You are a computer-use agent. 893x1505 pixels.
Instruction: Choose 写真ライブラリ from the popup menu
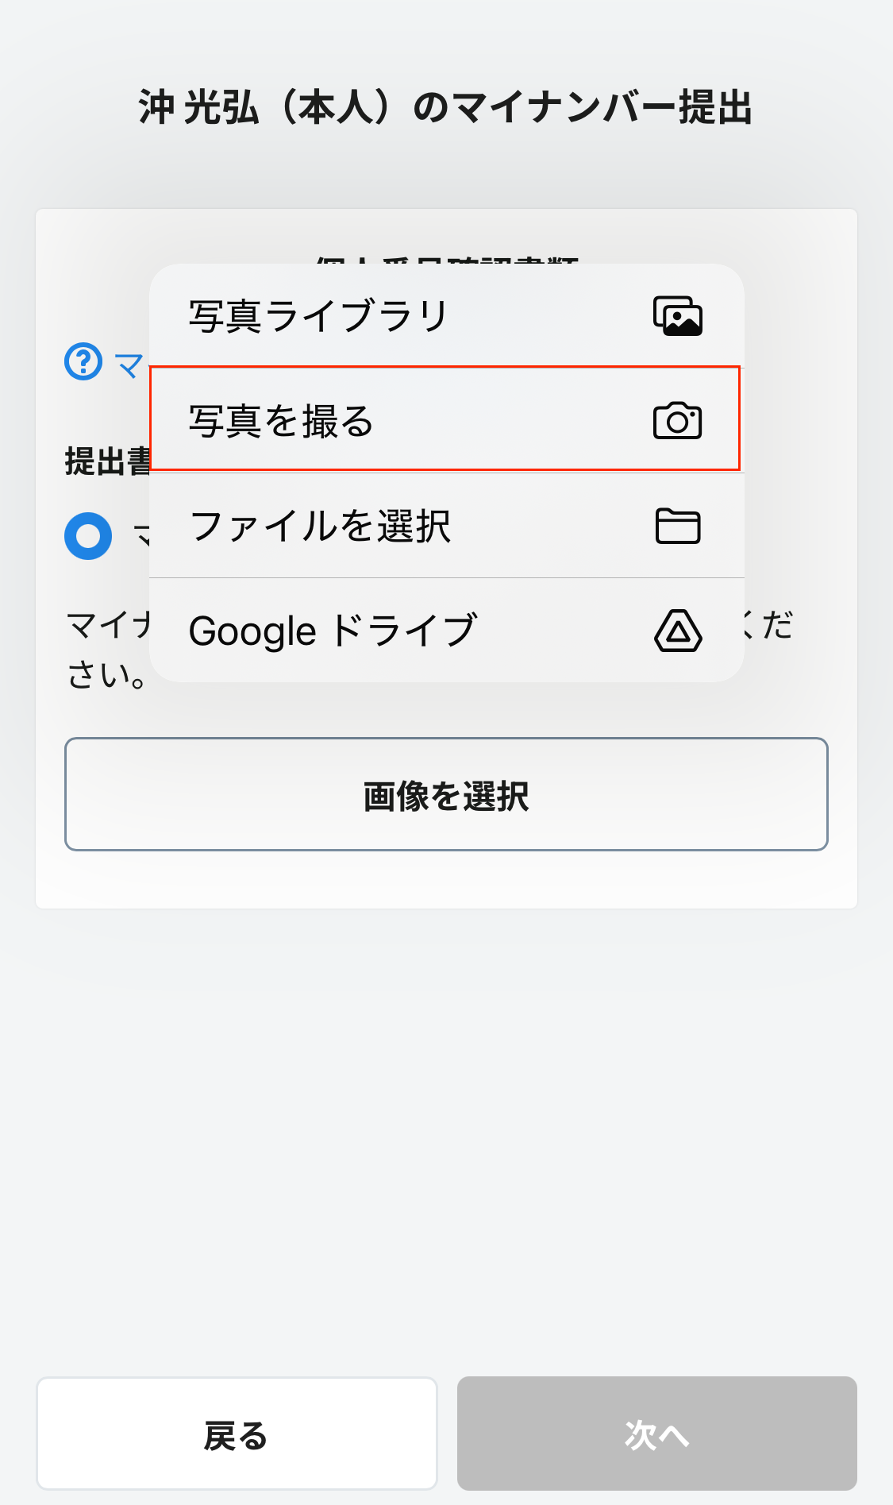[319, 316]
